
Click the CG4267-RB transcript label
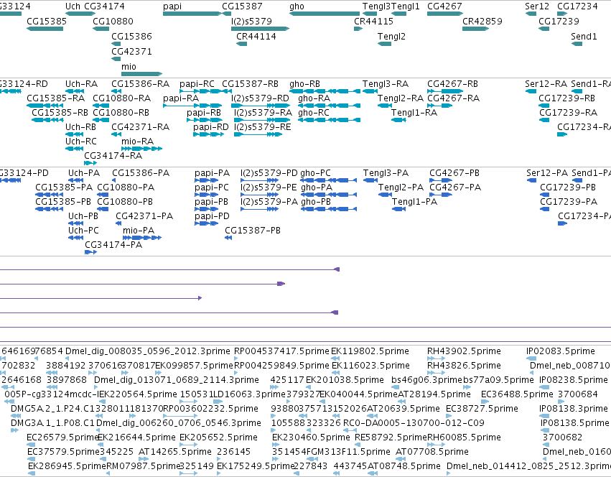coord(452,84)
